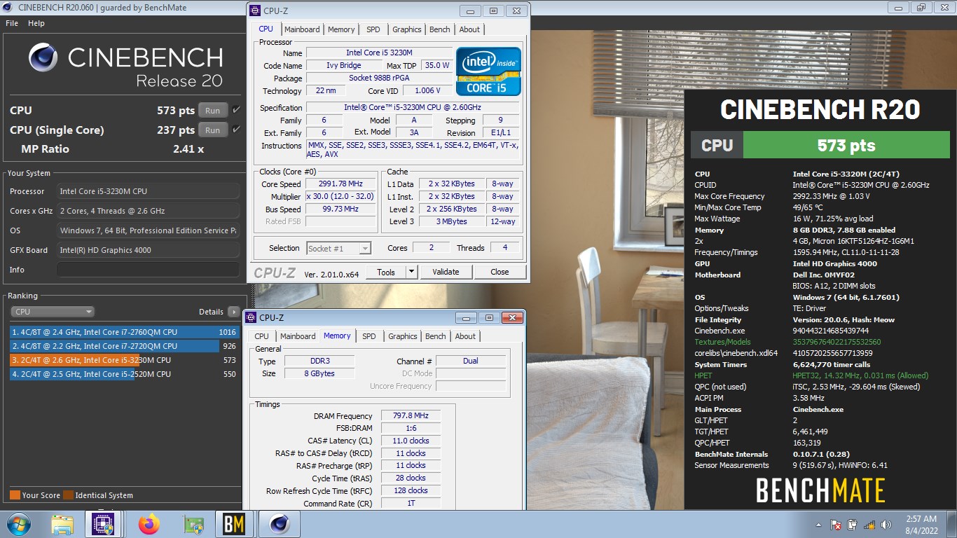The height and width of the screenshot is (538, 957).
Task: Open network icon in system tray
Action: [x=869, y=525]
